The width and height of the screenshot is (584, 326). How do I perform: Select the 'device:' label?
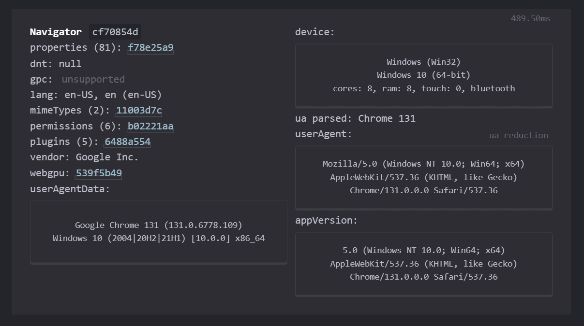[x=315, y=32]
